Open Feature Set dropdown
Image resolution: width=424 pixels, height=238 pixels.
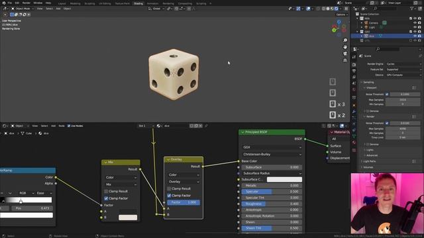click(403, 69)
